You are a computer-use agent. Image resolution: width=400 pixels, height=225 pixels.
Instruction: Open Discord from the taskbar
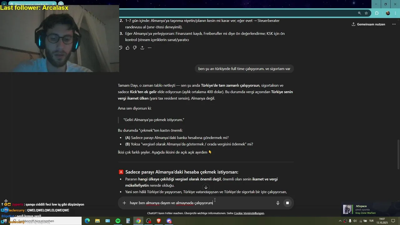[x=169, y=221]
